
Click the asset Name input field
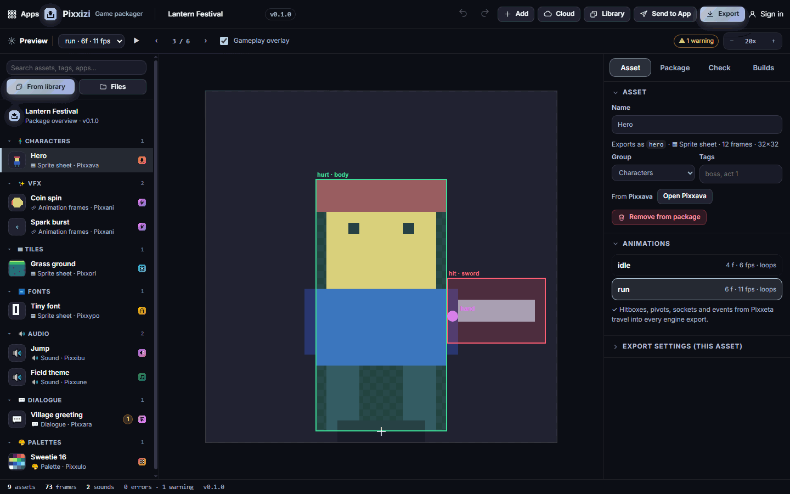[x=697, y=125]
